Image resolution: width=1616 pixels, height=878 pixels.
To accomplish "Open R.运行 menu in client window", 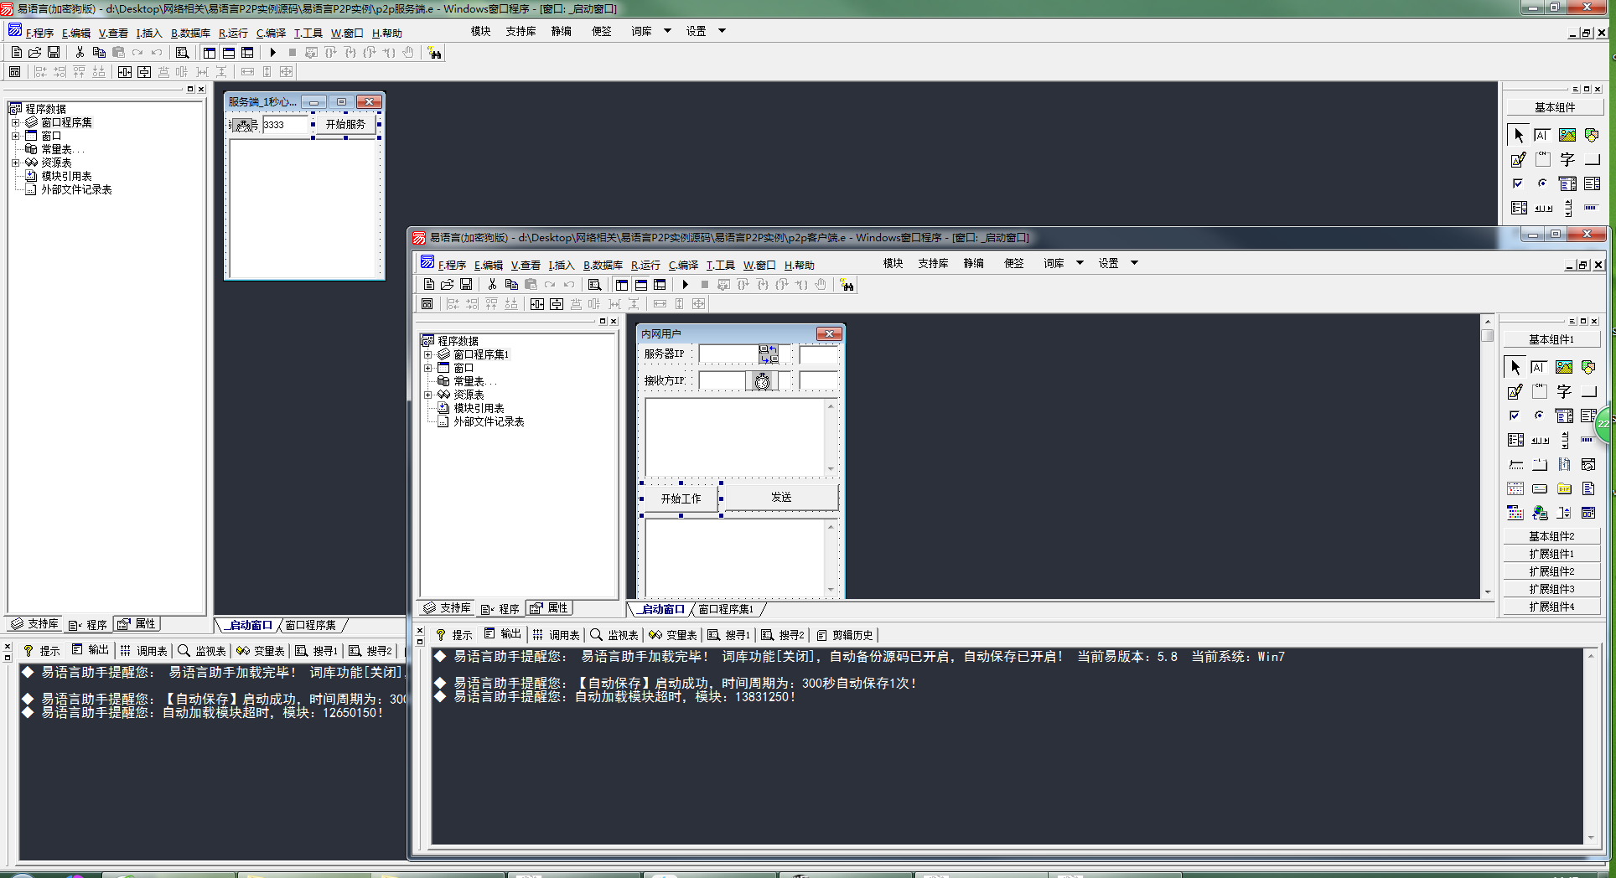I will click(x=645, y=265).
